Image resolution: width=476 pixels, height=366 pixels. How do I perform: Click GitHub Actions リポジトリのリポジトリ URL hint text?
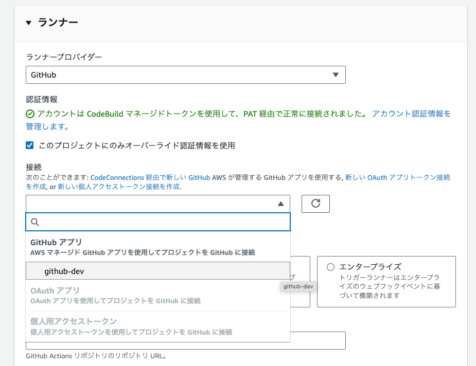96,356
